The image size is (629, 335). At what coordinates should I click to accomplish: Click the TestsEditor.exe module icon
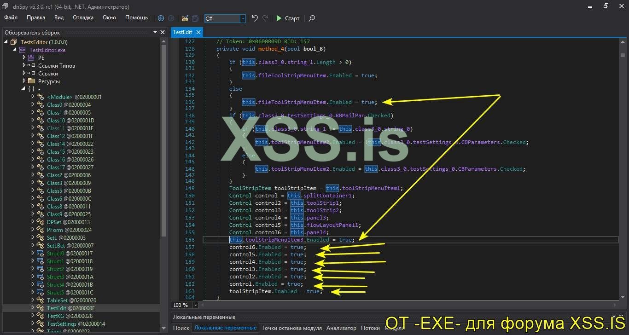(22, 50)
